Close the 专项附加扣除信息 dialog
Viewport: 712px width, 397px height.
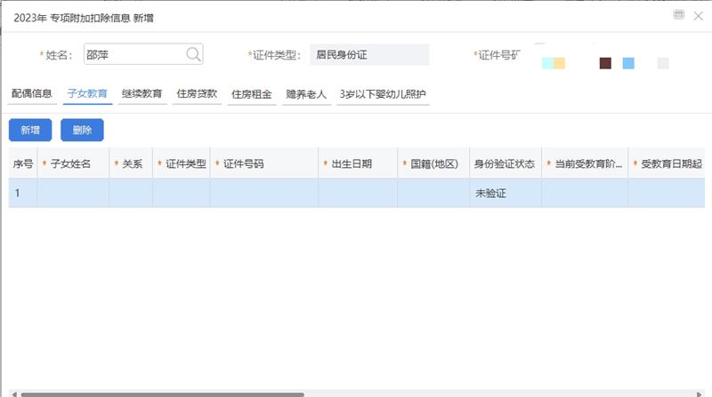pos(698,15)
